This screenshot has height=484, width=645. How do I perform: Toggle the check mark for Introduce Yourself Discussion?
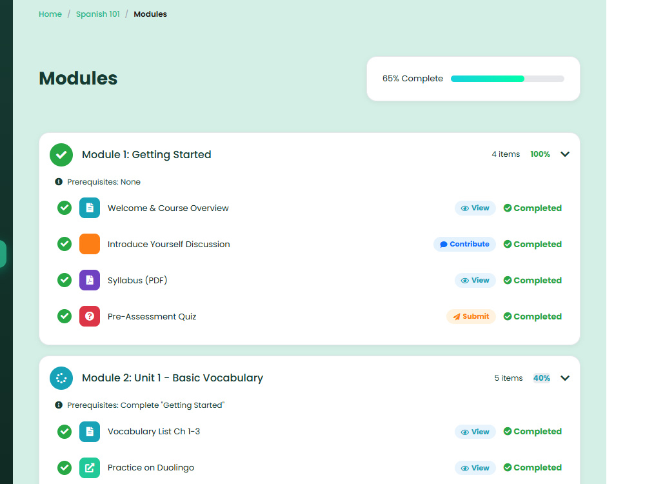[x=64, y=244]
